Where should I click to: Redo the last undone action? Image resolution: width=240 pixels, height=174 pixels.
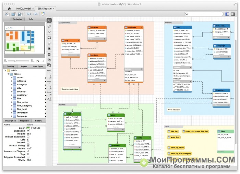[x=35, y=14]
